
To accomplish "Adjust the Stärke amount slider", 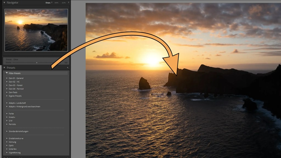I will pyautogui.click(x=36, y=63).
